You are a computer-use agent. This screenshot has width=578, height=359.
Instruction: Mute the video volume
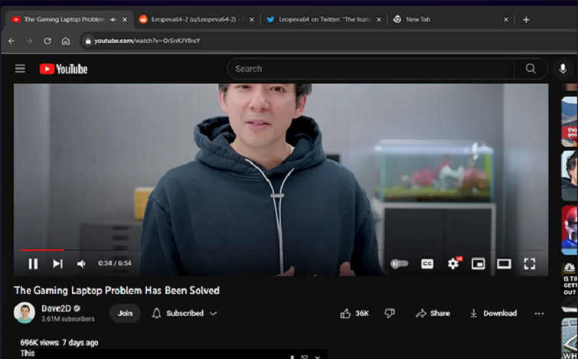point(81,263)
